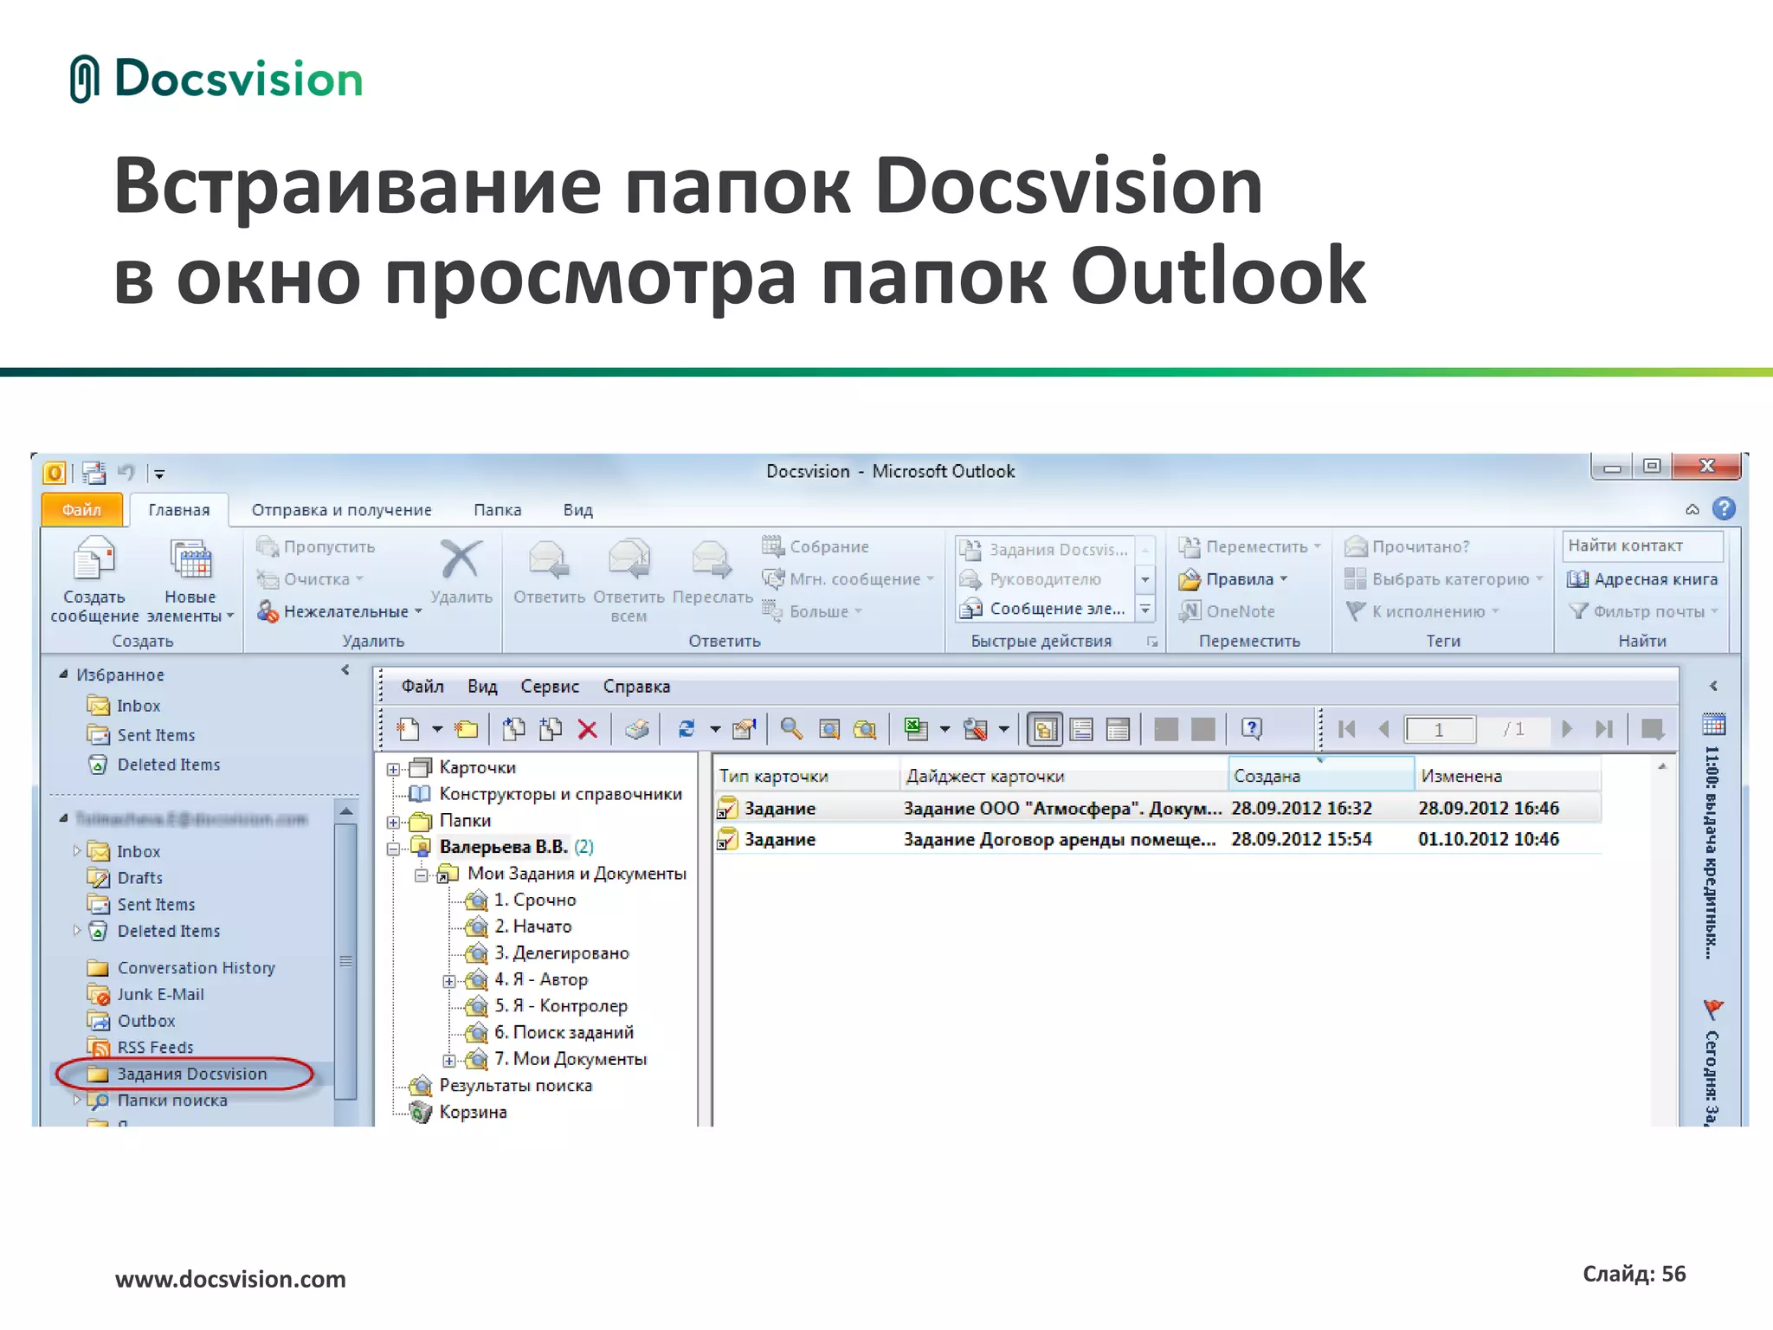Click the Удалить delete X icon
Viewport: 1773px width, 1330px height.
(x=461, y=559)
